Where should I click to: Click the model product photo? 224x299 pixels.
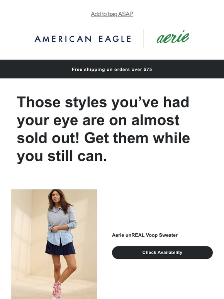[x=54, y=244]
